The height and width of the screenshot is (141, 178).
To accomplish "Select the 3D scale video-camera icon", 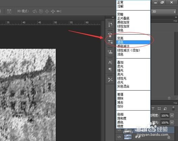I will 59,11.
